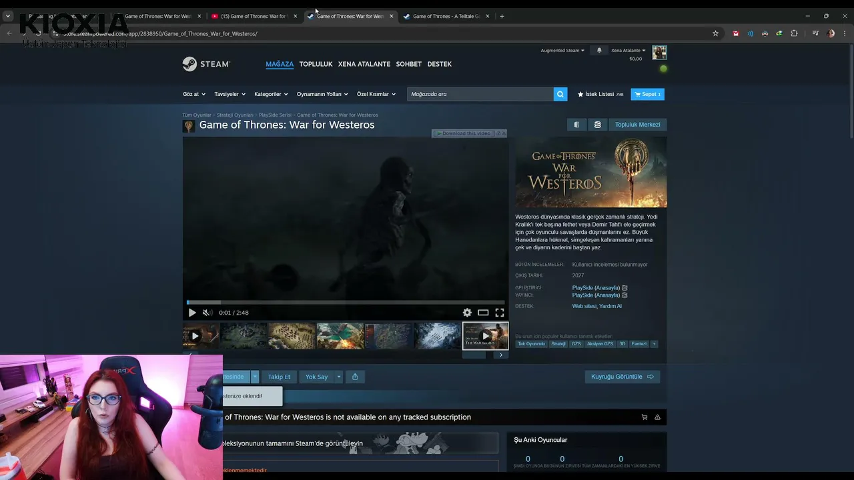Advance thumbnail strip with right arrow
This screenshot has height=480, width=854.
501,355
